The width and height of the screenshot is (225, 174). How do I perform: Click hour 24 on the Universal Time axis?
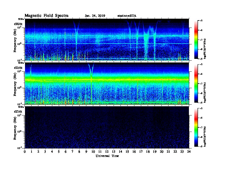pos(189,152)
